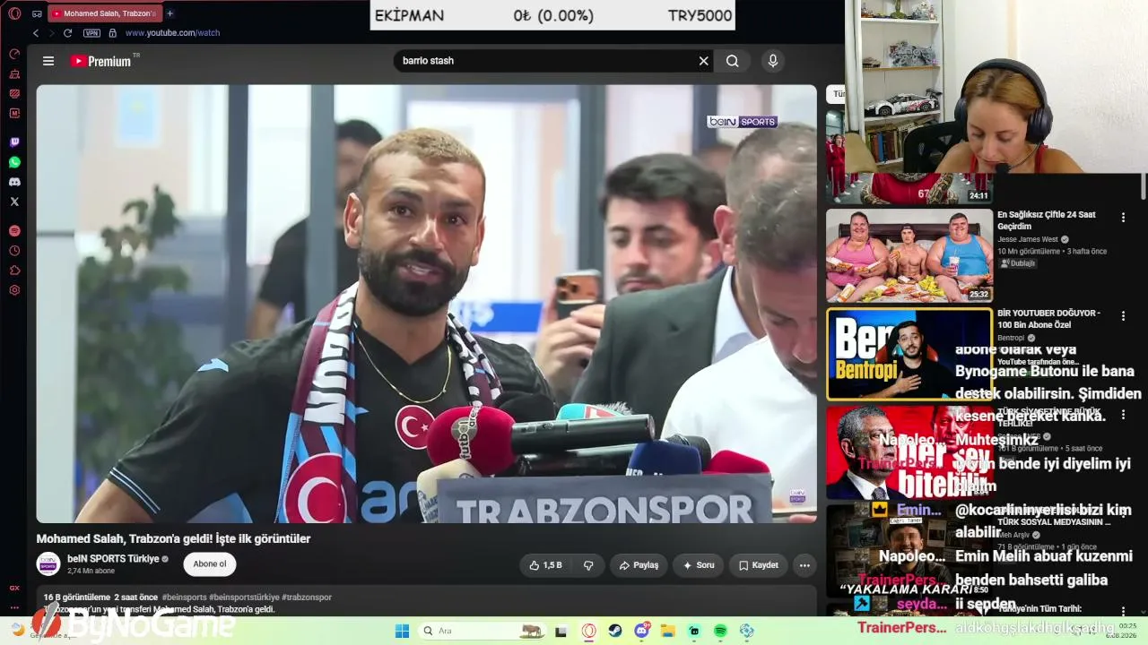Start voice search with microphone
1148x645 pixels.
773,61
